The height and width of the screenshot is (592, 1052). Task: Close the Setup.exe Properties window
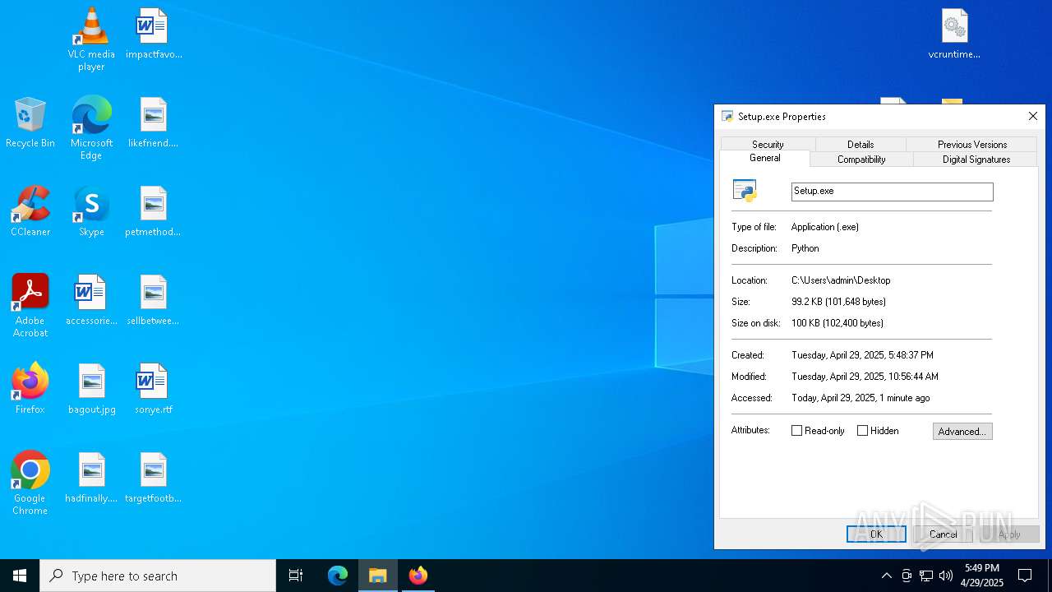click(1033, 116)
